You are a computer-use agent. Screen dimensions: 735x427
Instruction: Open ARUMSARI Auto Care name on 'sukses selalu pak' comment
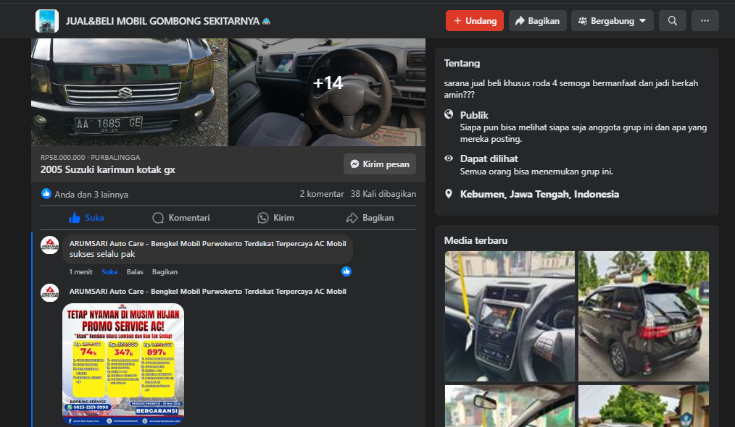[207, 243]
